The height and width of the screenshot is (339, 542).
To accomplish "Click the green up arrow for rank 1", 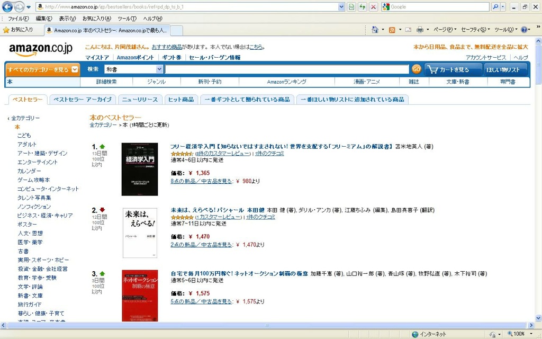I will [102, 146].
